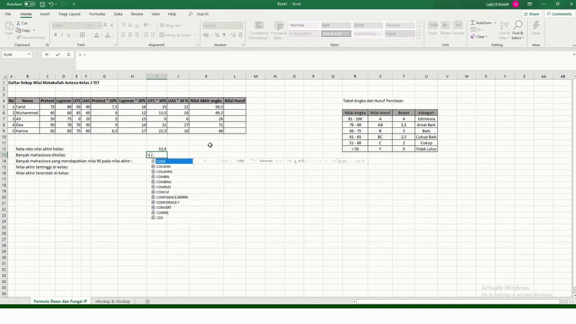
Task: Click the Ideas lightning icon
Action: coord(536,28)
